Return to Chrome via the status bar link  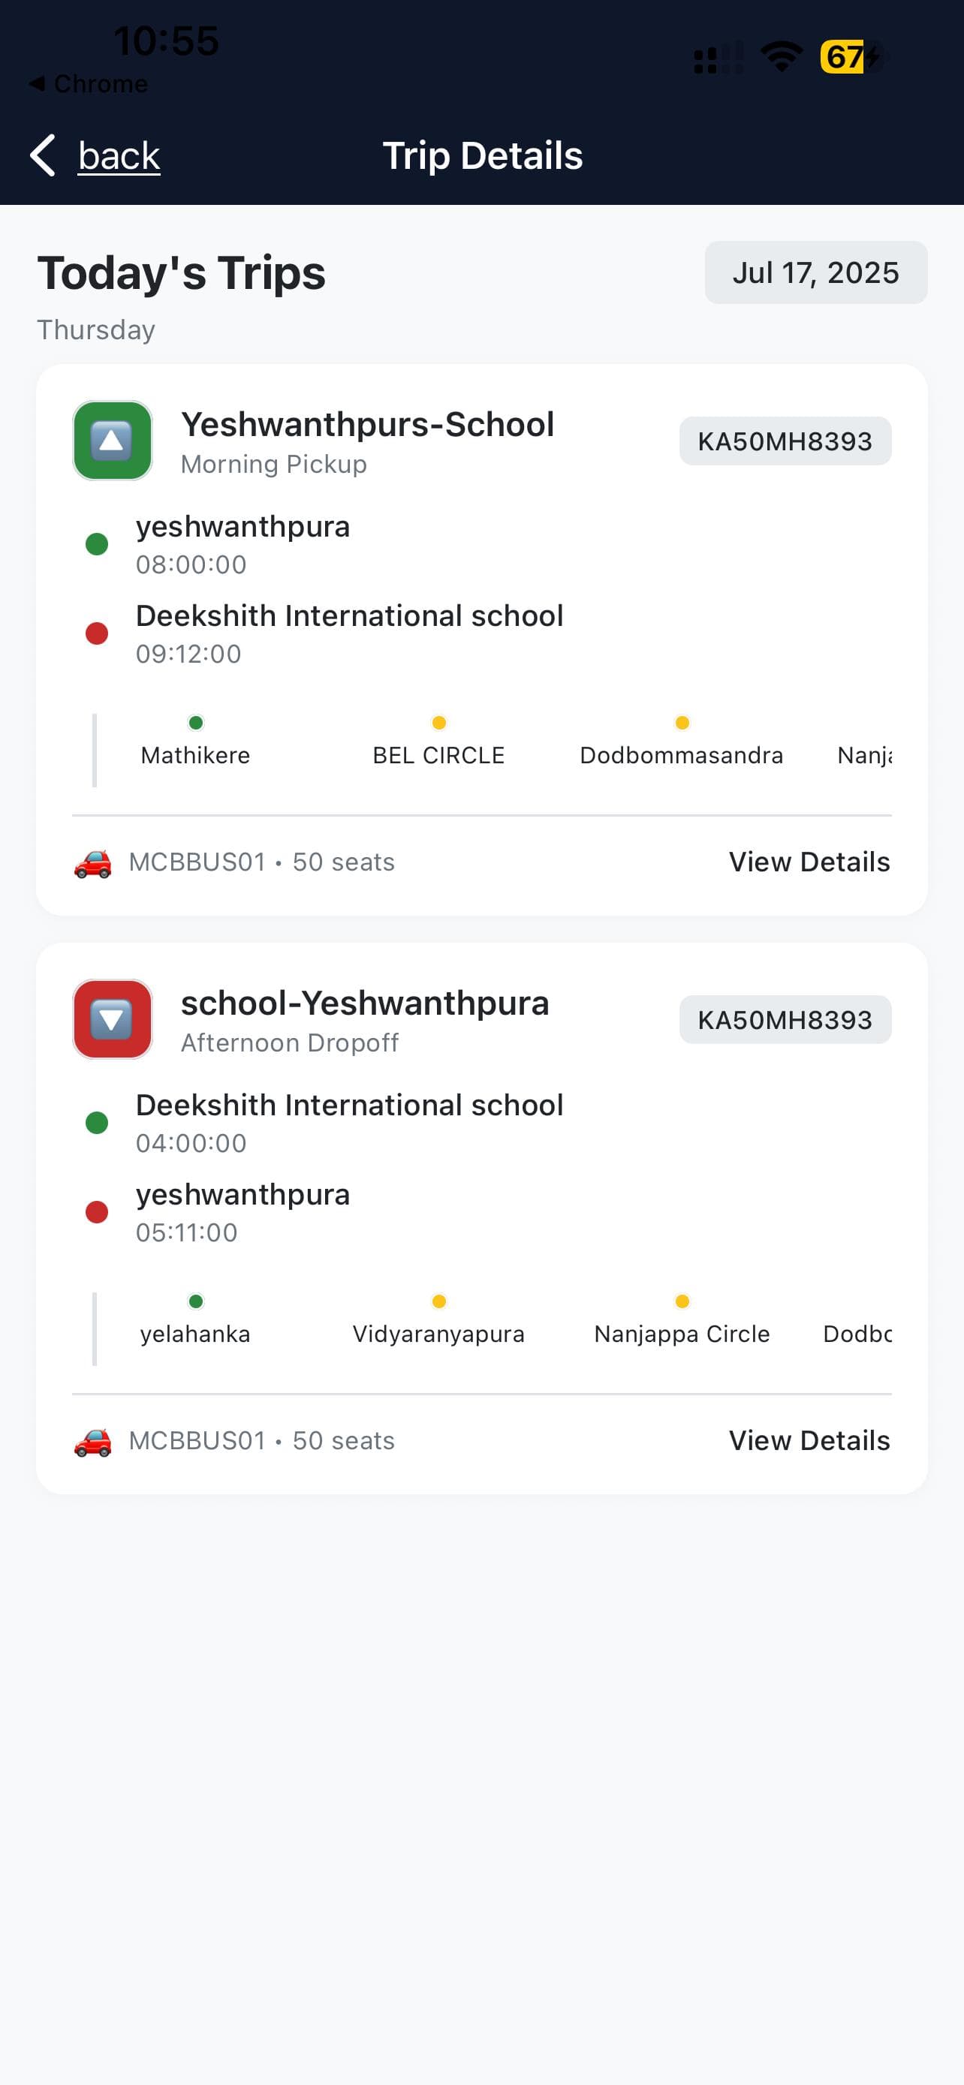89,83
